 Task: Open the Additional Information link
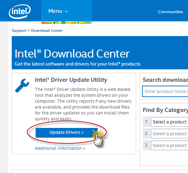pos(60,148)
